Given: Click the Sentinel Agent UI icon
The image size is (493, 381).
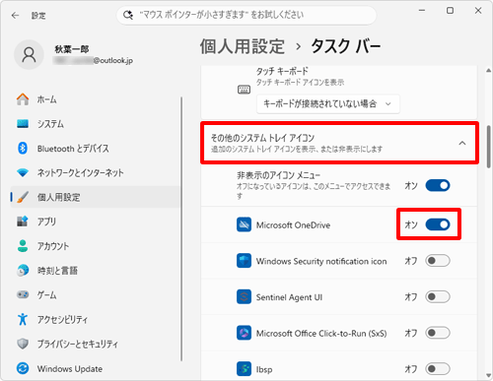Looking at the screenshot, I should 244,297.
